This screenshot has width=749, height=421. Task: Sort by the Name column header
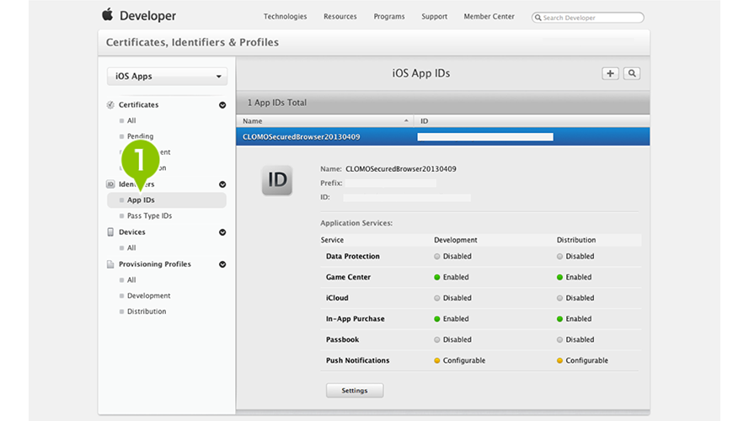click(325, 120)
